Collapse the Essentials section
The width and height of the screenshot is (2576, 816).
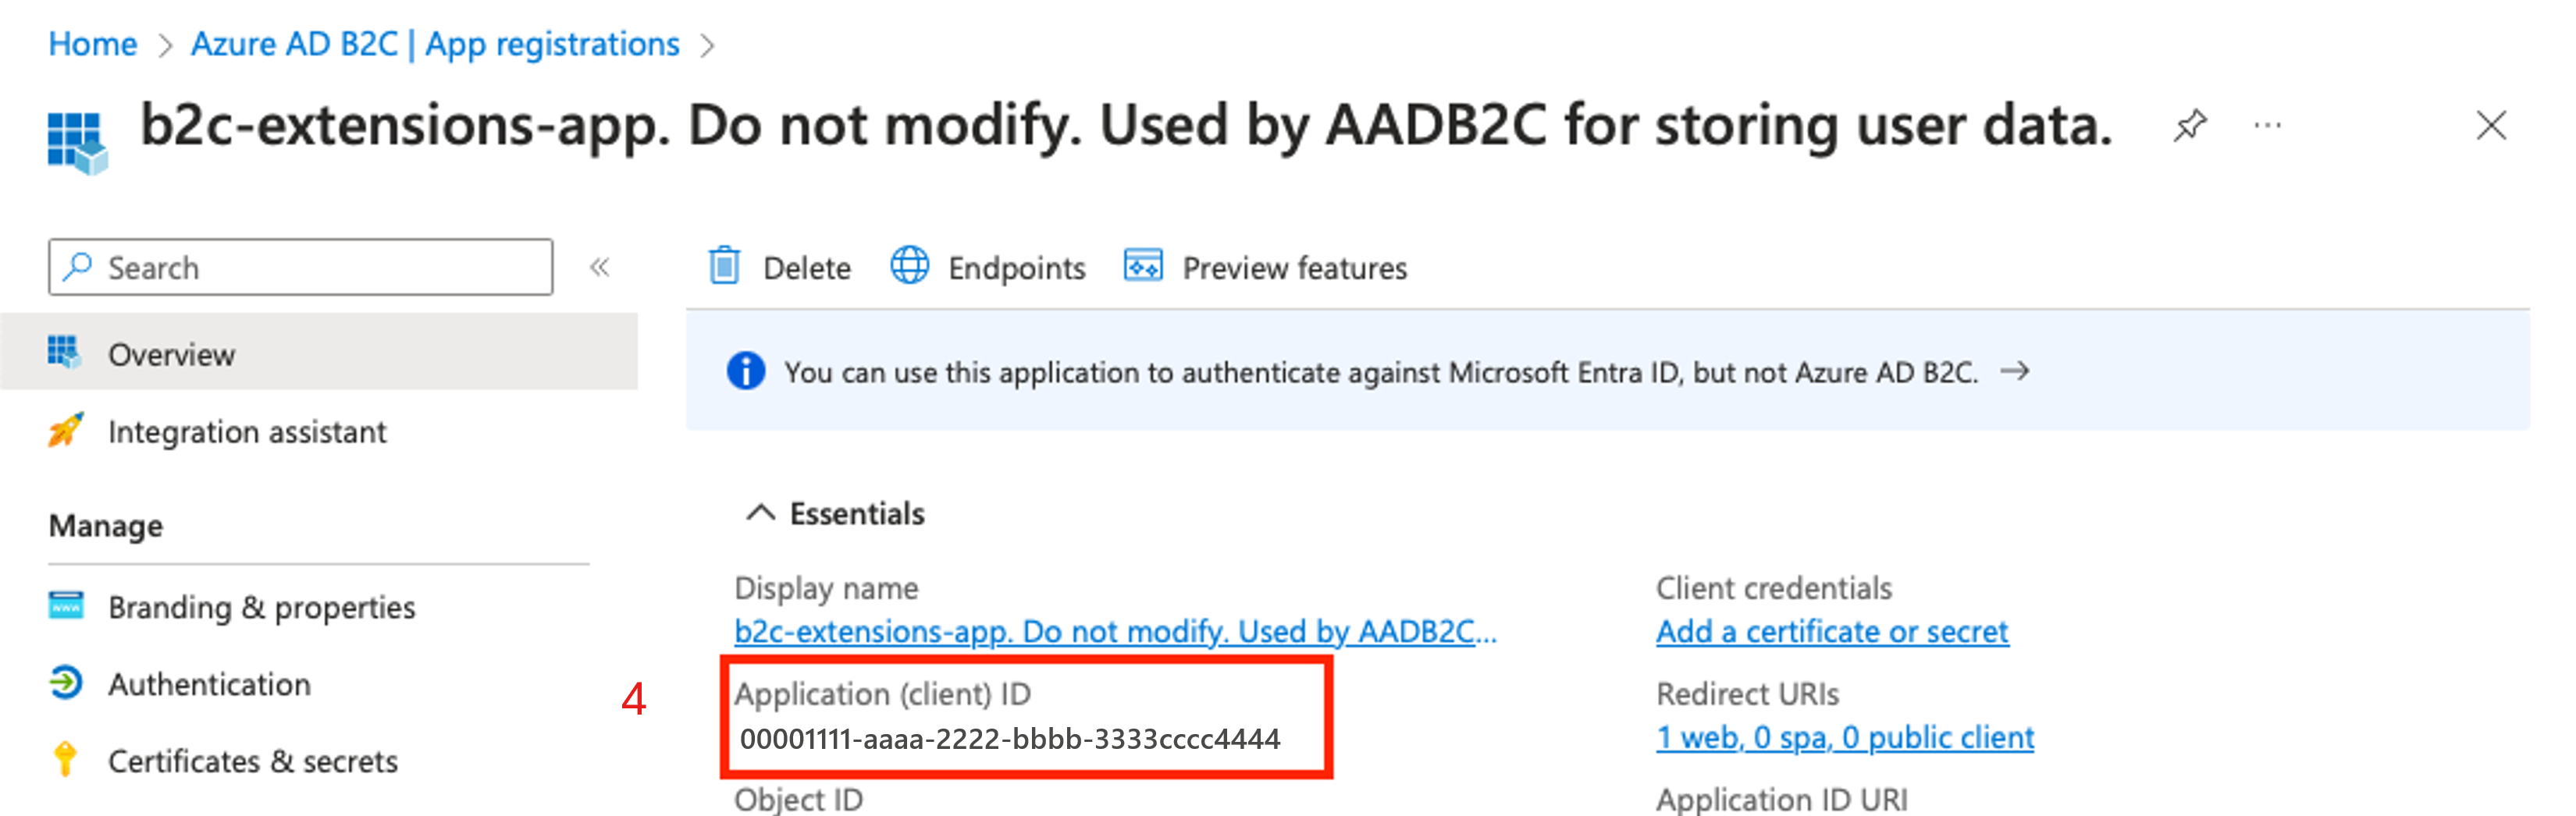(x=762, y=513)
